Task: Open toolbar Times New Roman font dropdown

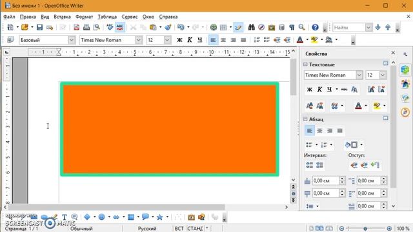Action: [x=139, y=40]
